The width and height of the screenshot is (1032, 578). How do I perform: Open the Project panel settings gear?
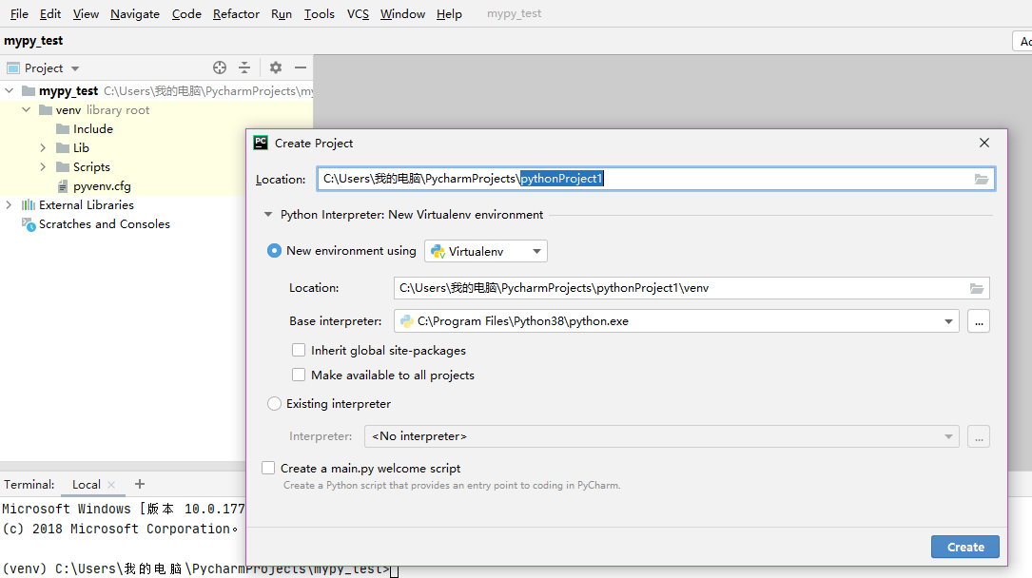(x=276, y=67)
